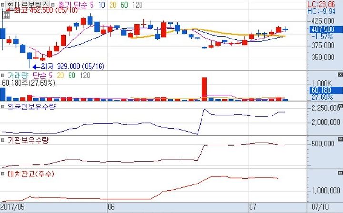Screen dimensions: 343x213
Task: Select the volume 20 average label
Action: [61, 76]
